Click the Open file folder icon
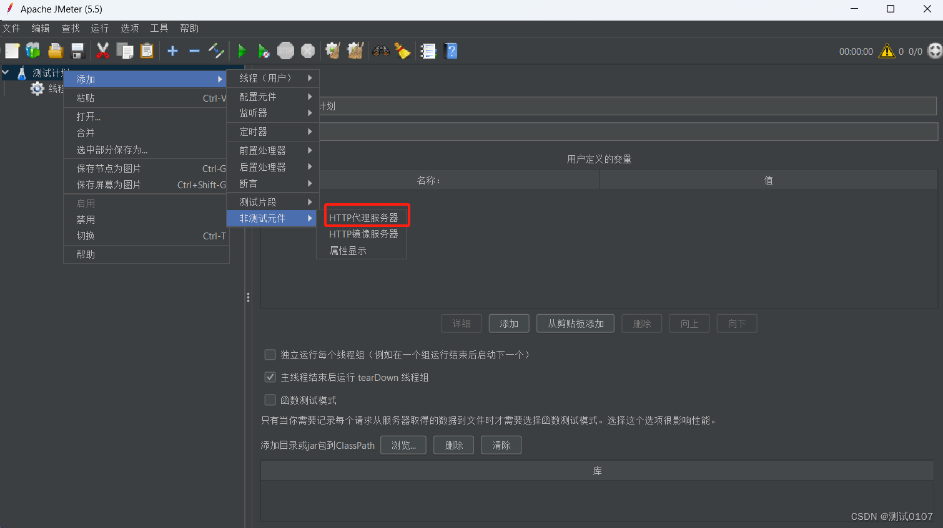 point(56,51)
